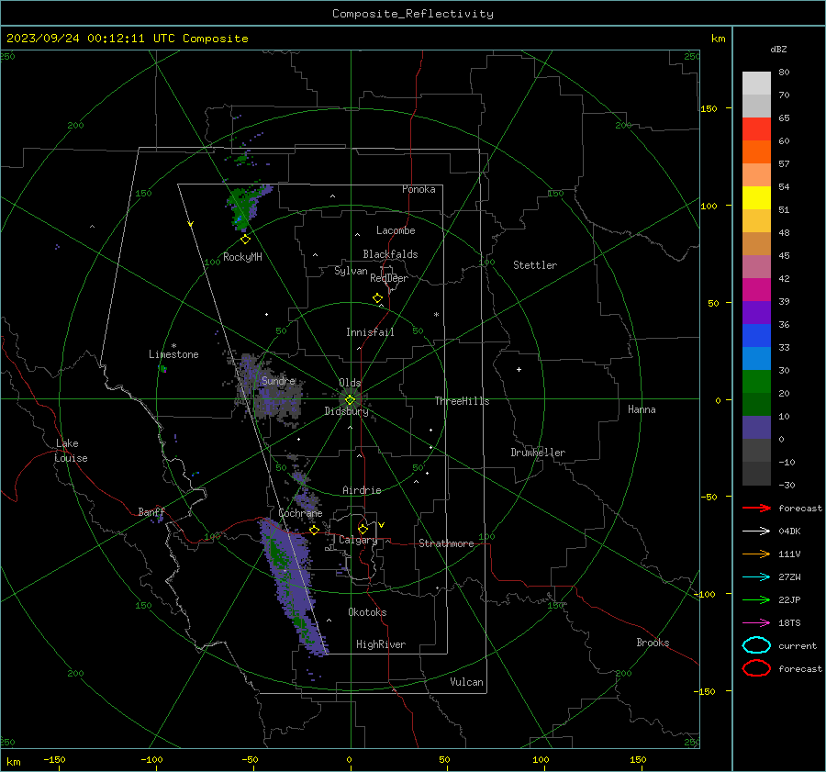Screen dimensions: 826x772
Task: Click the Airdrie city label
Action: tap(362, 490)
